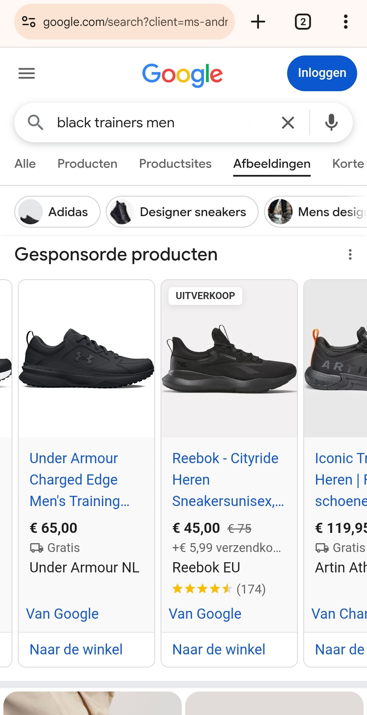The width and height of the screenshot is (367, 715).
Task: Tap the site info icon in address bar
Action: [x=29, y=22]
